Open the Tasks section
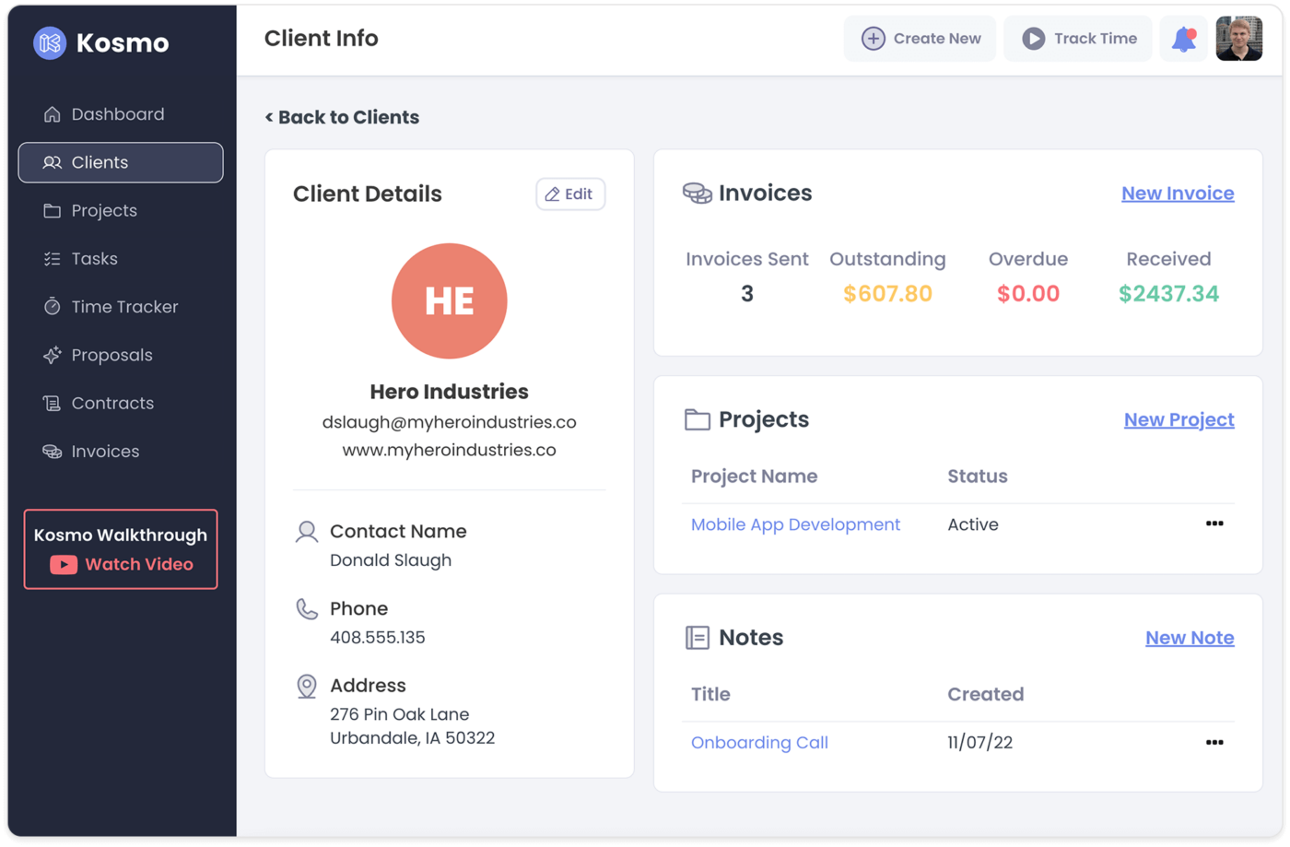This screenshot has height=847, width=1290. point(94,259)
